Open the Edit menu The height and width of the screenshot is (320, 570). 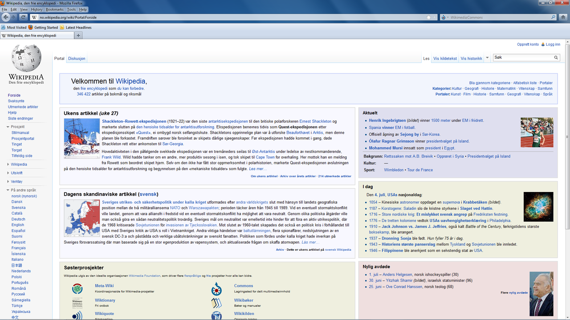click(14, 9)
